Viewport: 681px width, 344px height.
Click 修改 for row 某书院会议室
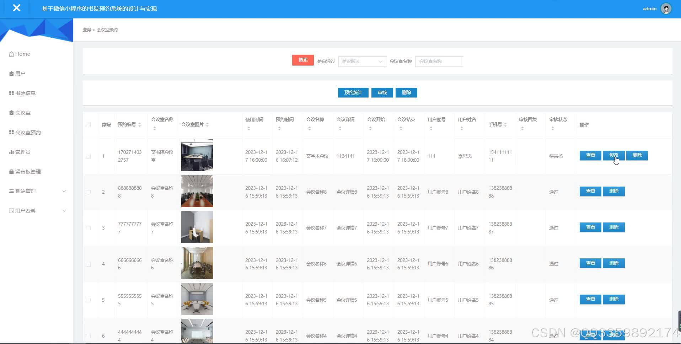point(614,155)
